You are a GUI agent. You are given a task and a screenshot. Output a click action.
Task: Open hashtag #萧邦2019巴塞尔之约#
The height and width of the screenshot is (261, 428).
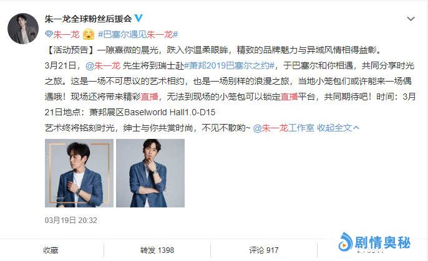230,65
